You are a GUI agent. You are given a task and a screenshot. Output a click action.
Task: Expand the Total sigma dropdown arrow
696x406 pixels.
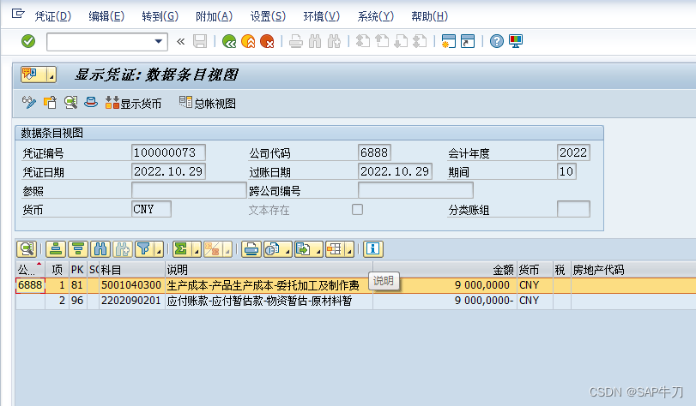point(197,249)
